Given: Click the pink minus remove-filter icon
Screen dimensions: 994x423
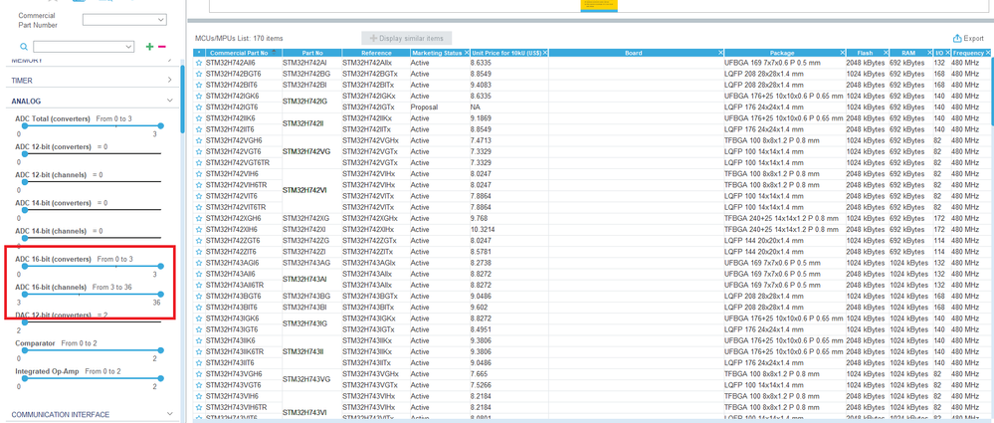Looking at the screenshot, I should pyautogui.click(x=161, y=47).
